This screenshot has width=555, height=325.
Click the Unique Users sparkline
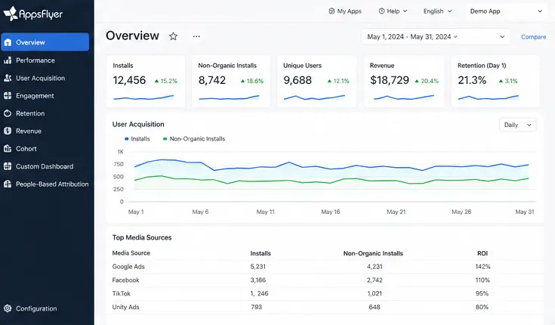314,97
